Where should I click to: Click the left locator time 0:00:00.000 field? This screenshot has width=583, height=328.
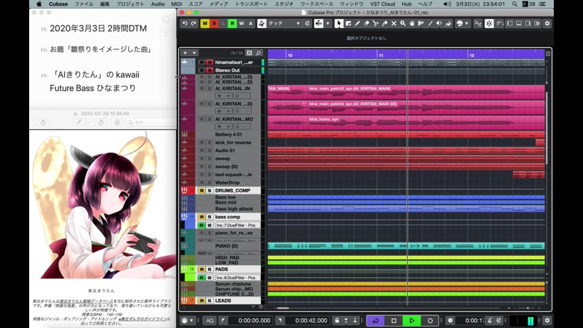(x=251, y=320)
